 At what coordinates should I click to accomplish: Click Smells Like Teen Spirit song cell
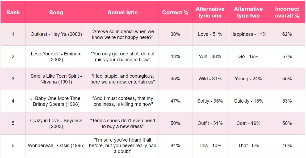56,79
